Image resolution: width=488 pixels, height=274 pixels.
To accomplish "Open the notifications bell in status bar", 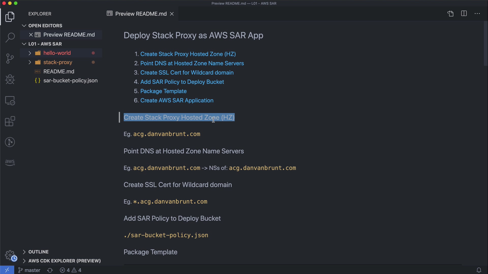I will [479, 270].
